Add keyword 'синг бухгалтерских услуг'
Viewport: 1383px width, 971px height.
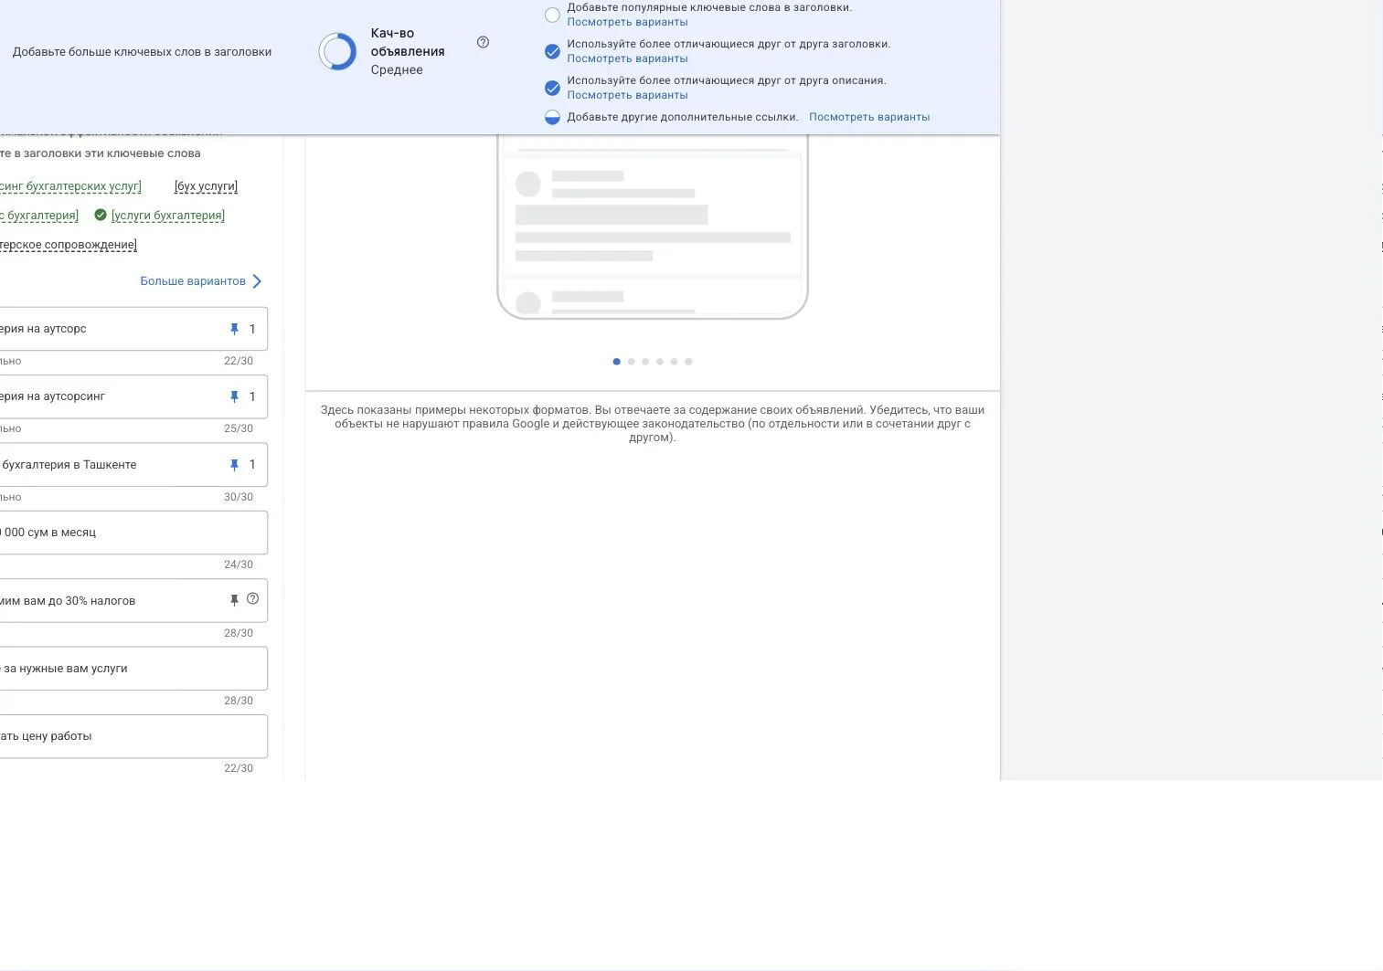point(70,186)
